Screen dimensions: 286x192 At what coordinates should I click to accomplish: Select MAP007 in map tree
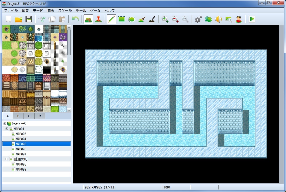21,154
